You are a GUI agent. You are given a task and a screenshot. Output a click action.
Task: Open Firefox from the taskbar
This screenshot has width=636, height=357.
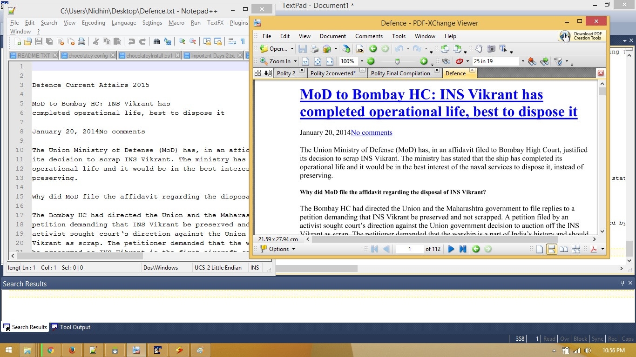pos(72,350)
